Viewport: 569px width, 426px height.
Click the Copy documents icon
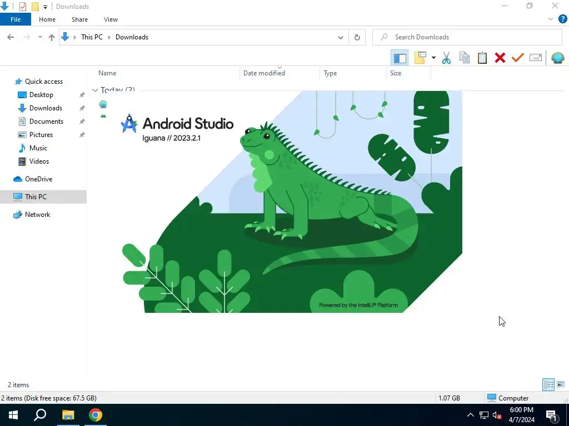click(x=464, y=58)
